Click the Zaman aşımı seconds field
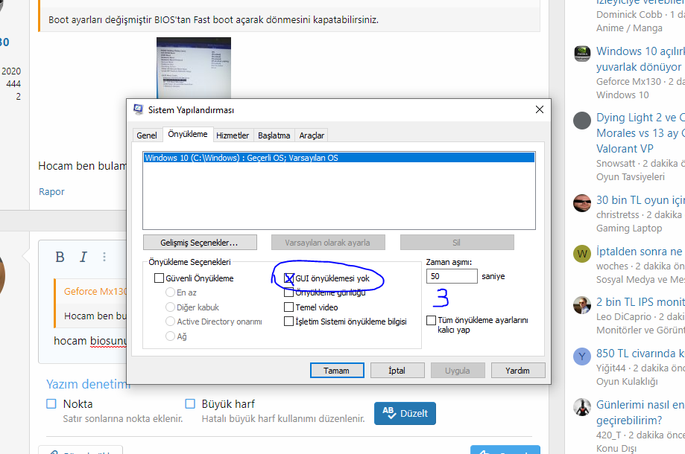Screen dimensions: 685x454 452,276
